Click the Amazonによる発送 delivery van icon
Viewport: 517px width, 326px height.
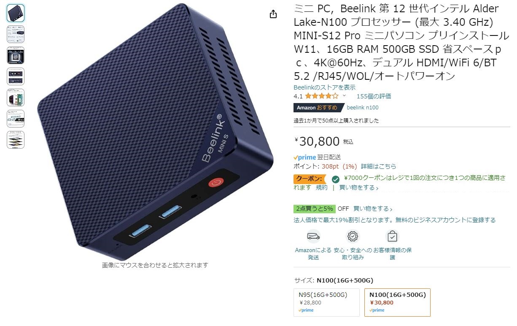click(x=313, y=236)
